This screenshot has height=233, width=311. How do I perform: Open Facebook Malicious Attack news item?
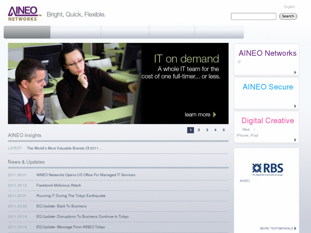[x=59, y=186]
